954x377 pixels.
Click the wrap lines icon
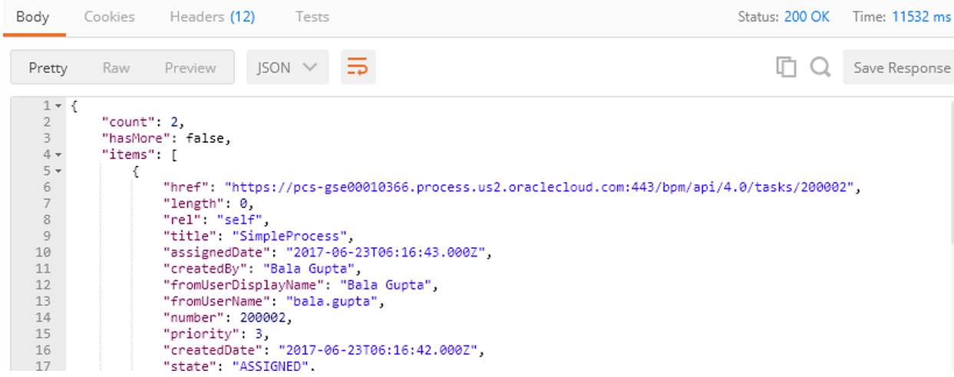[357, 68]
